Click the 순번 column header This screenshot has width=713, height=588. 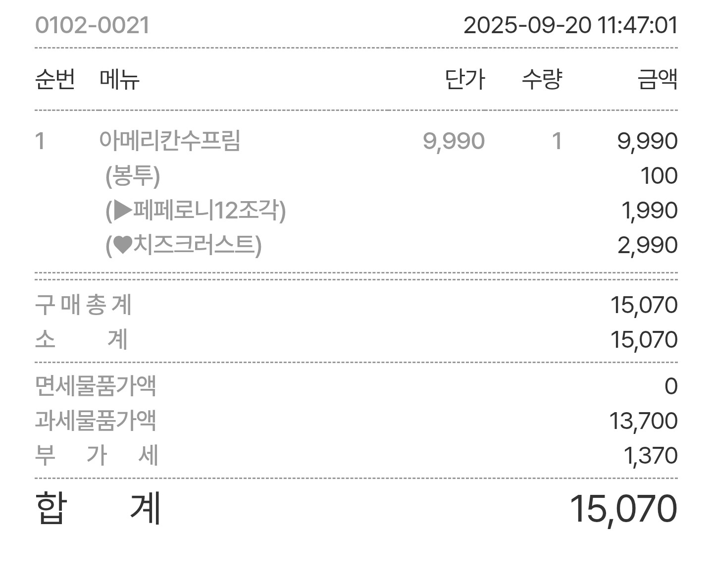(55, 79)
